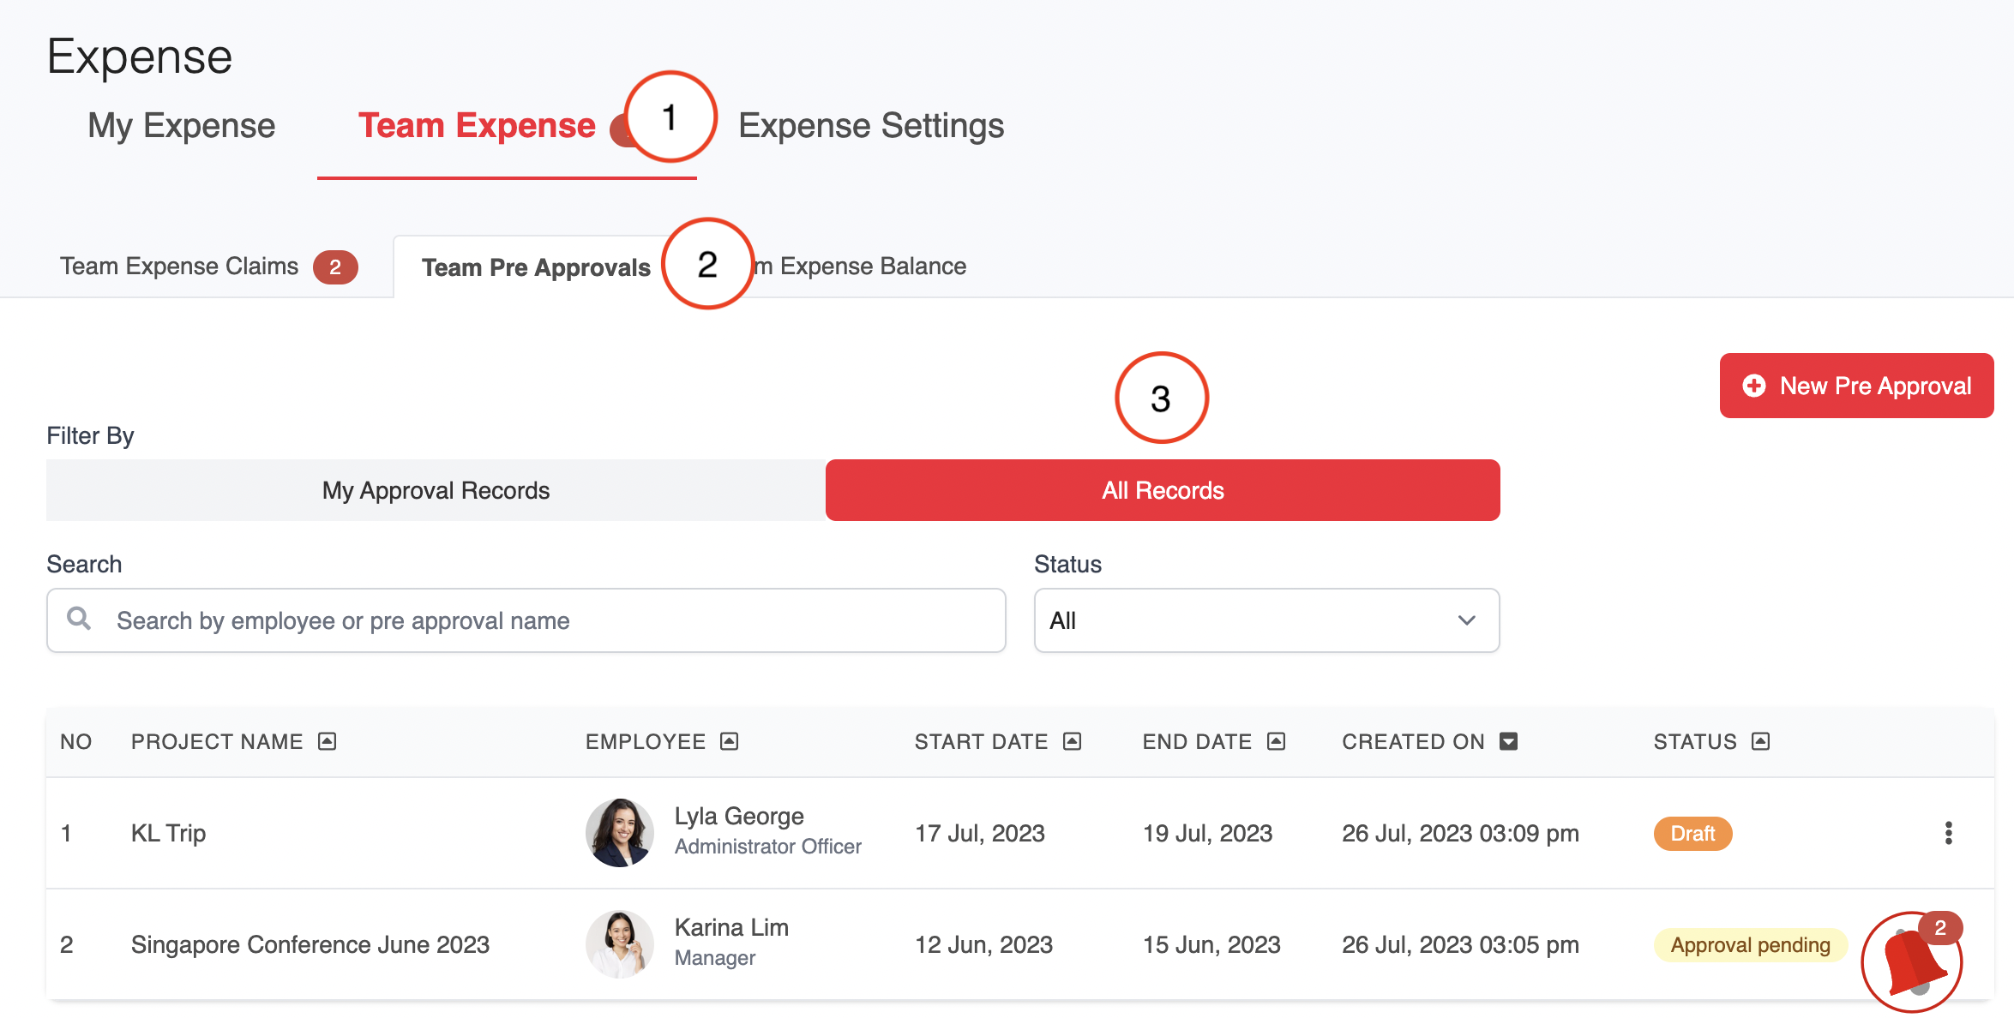Sort by End Date column icon

click(x=1276, y=741)
